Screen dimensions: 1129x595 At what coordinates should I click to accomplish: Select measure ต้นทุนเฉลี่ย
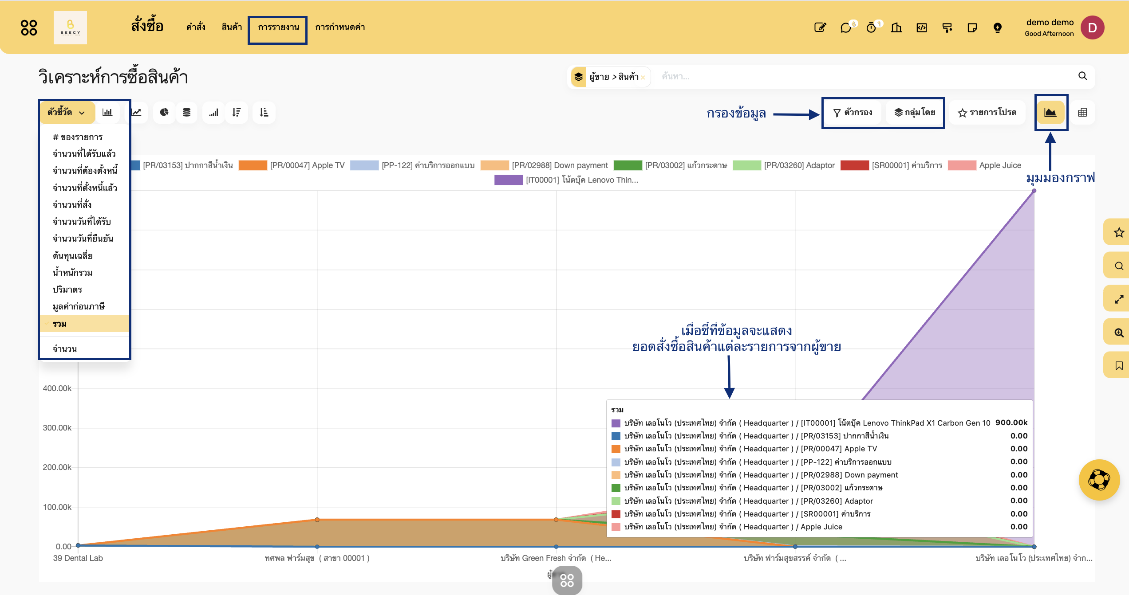tap(84, 256)
